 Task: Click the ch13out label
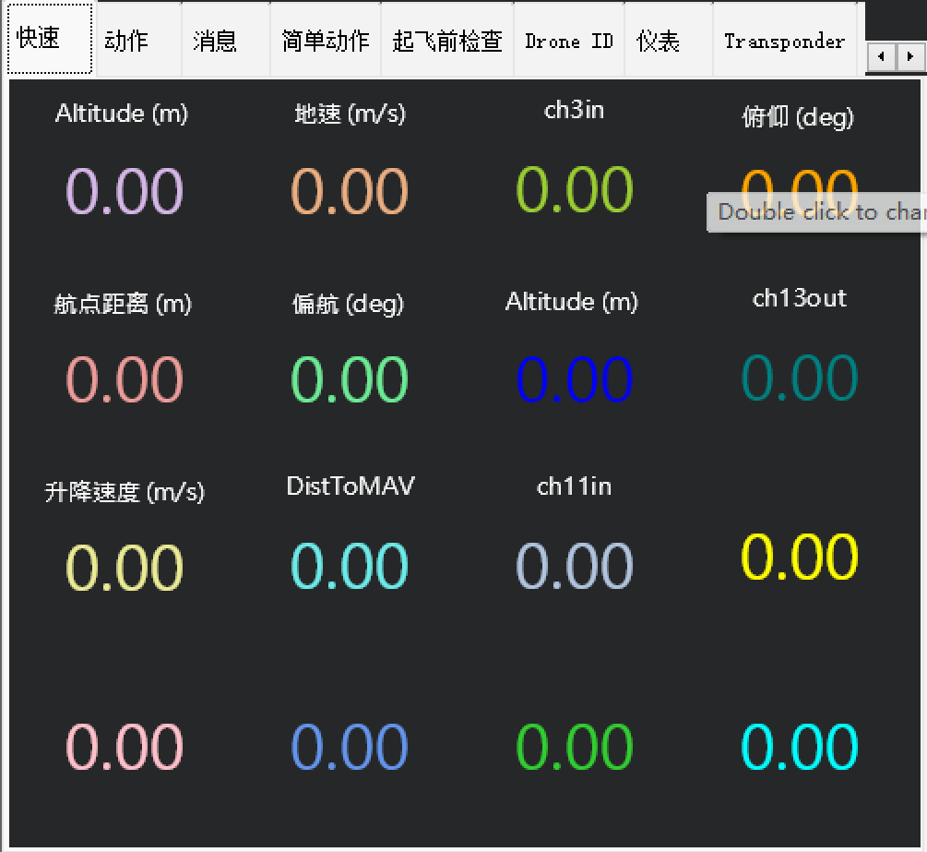pyautogui.click(x=800, y=298)
